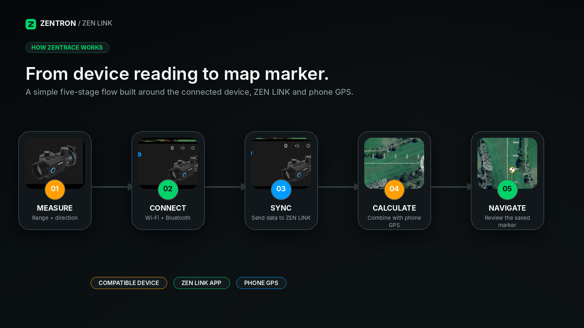584x328 pixels.
Task: Click the orange 04 step badge
Action: coord(394,189)
